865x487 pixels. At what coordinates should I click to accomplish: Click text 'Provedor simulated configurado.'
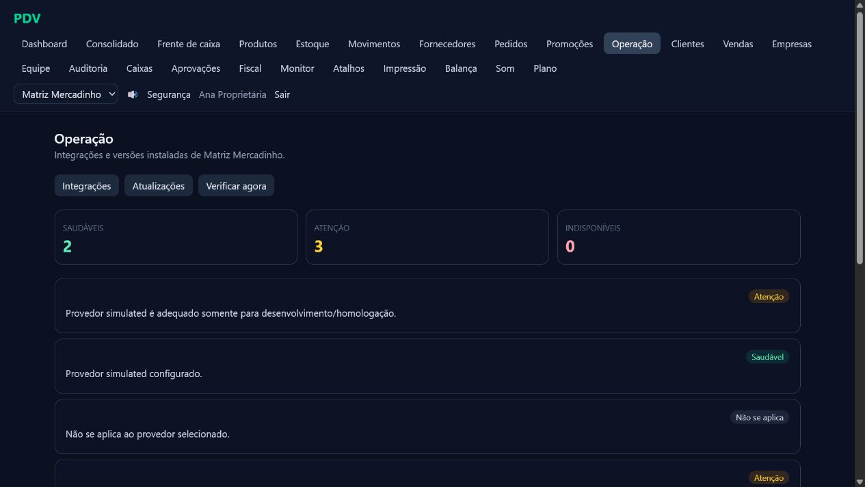[134, 373]
